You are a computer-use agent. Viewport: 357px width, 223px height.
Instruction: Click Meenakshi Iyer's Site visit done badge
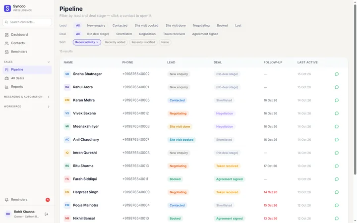pos(179,126)
